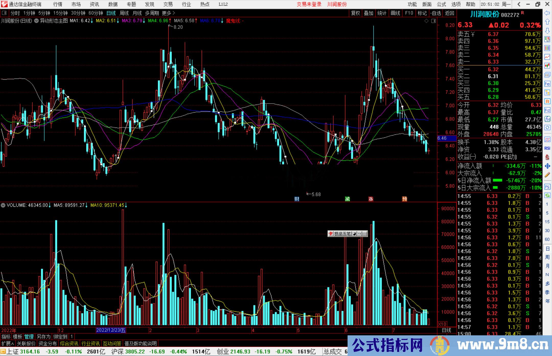Click the 叠加 button

pyautogui.click(x=369, y=13)
